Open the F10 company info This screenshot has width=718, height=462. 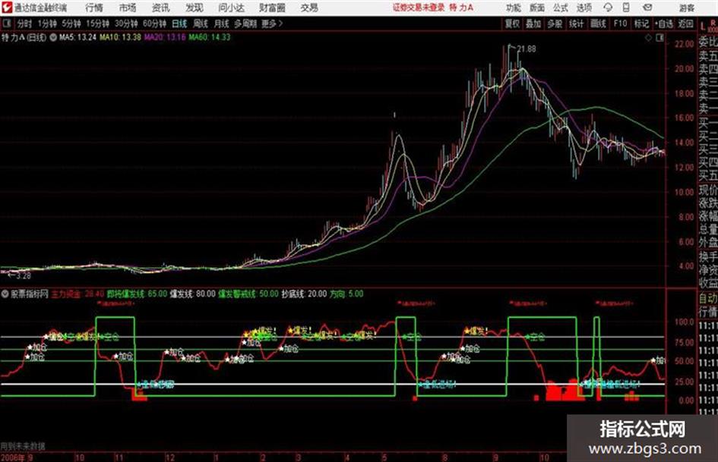coord(620,24)
